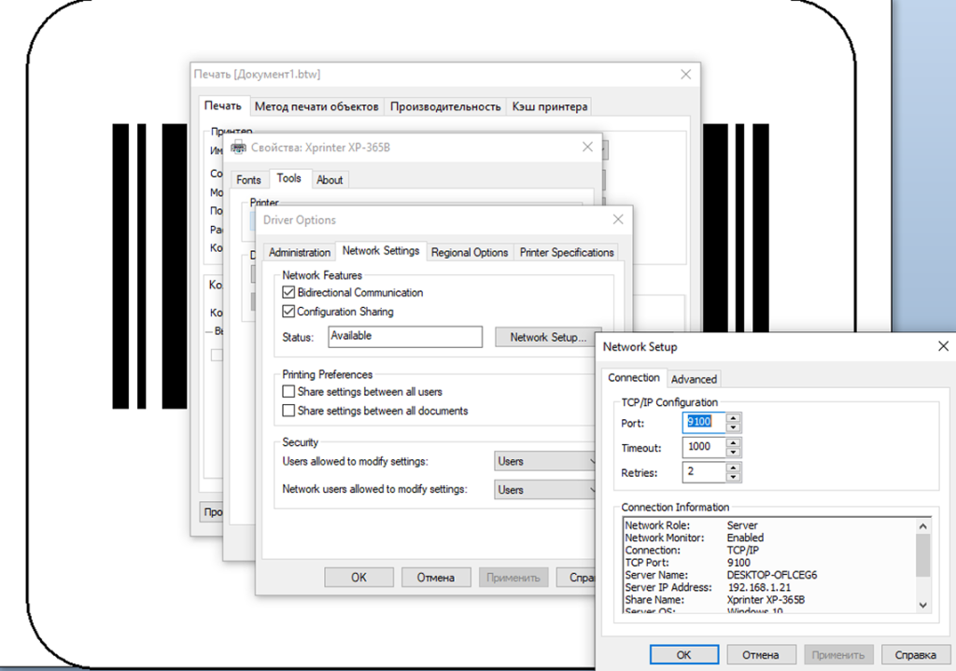Switch to the Administration tab
The width and height of the screenshot is (956, 671).
point(299,251)
